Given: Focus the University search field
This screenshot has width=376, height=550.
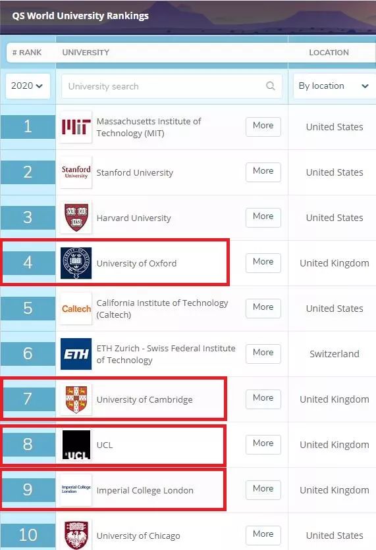Looking at the screenshot, I should pos(172,86).
